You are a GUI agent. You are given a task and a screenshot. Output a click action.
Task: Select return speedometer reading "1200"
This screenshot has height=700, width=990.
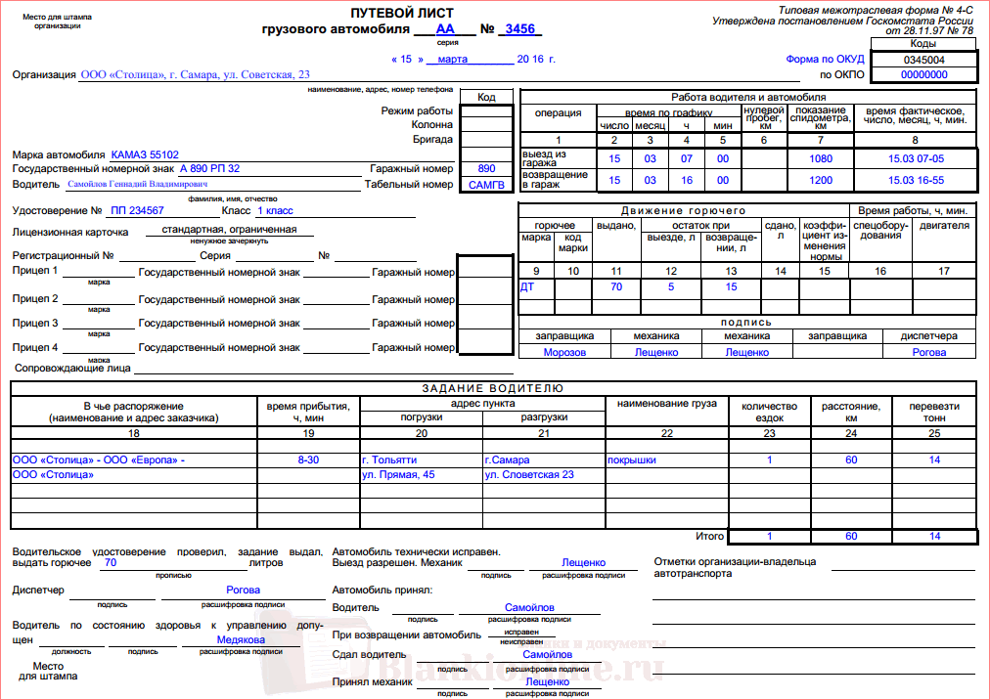pyautogui.click(x=821, y=181)
